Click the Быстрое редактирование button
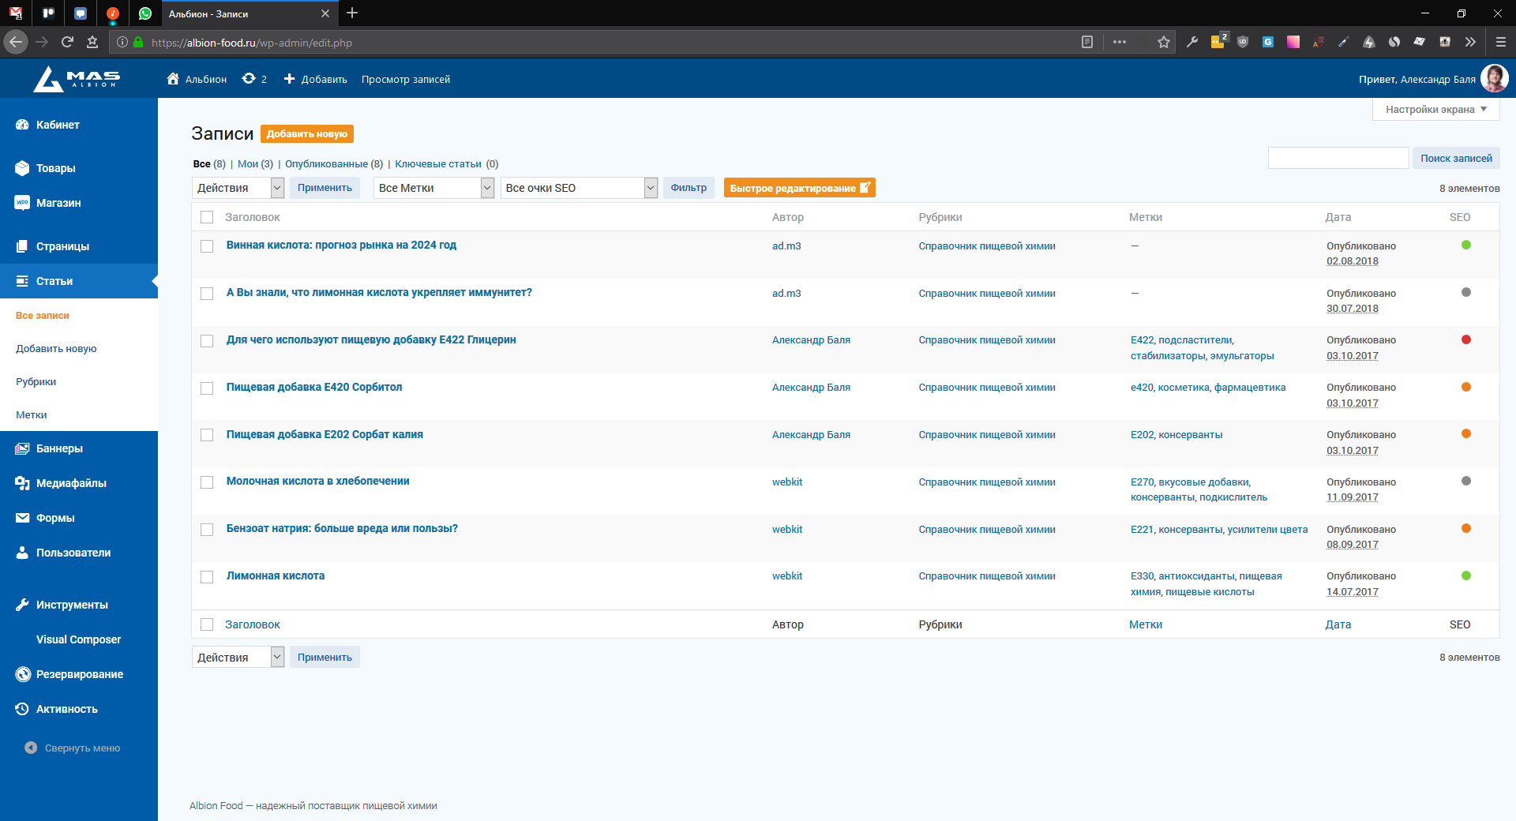 799,188
